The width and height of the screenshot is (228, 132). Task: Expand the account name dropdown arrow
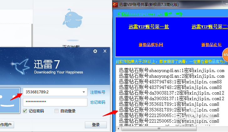84,92
